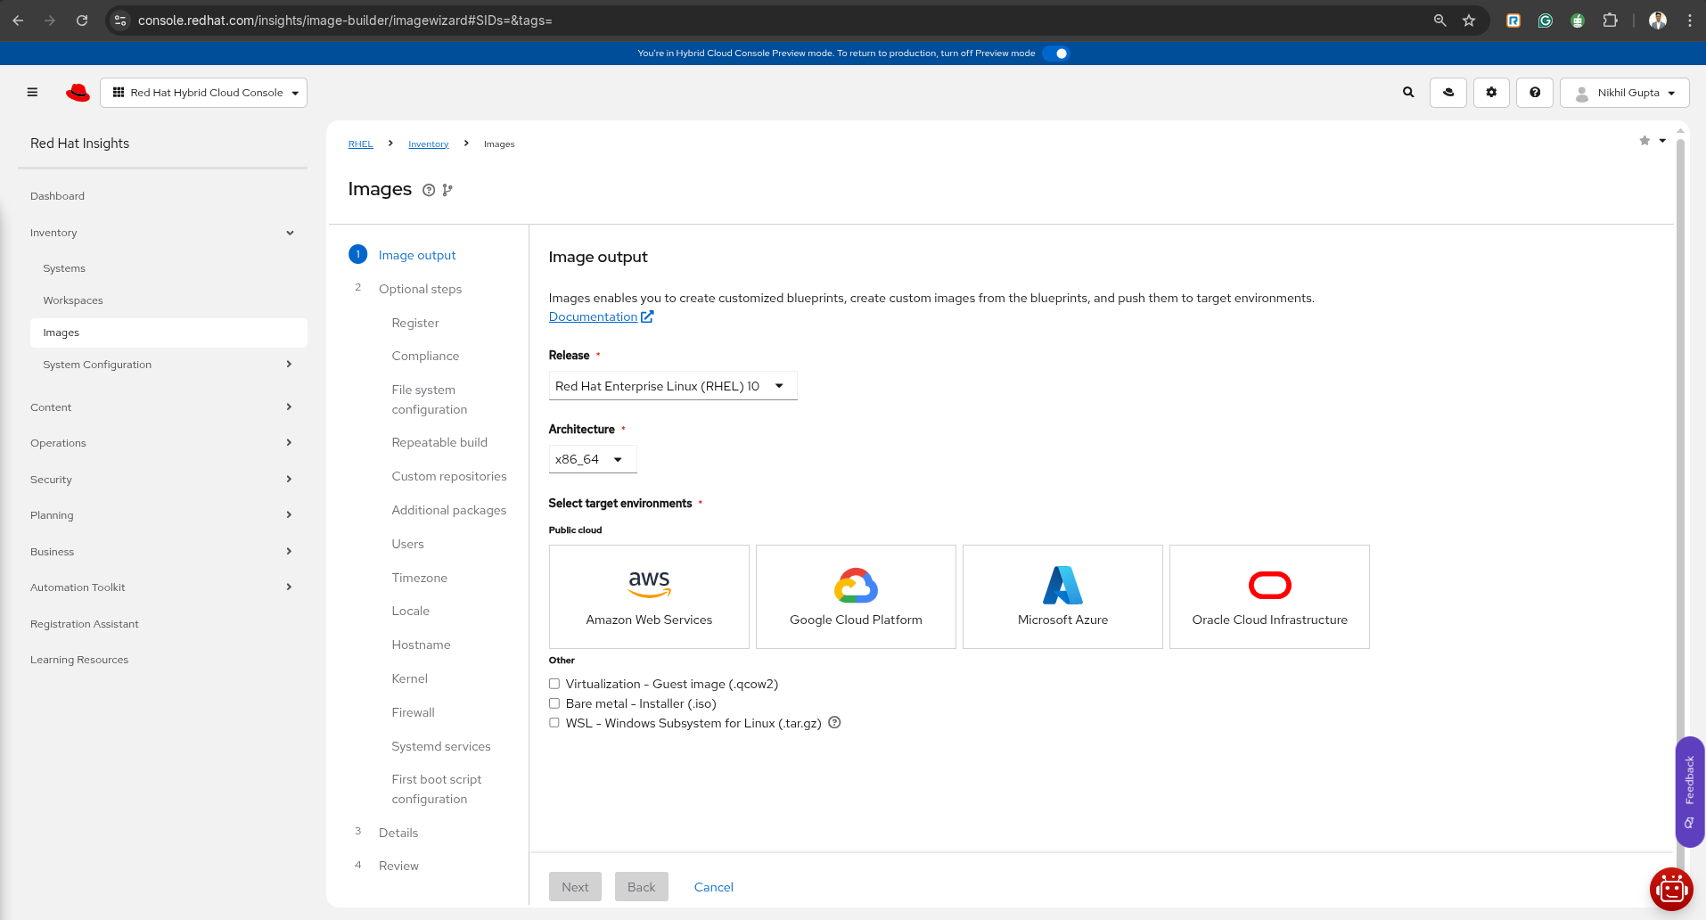Turn off the Preview mode switch
The height and width of the screenshot is (920, 1706).
pyautogui.click(x=1056, y=53)
